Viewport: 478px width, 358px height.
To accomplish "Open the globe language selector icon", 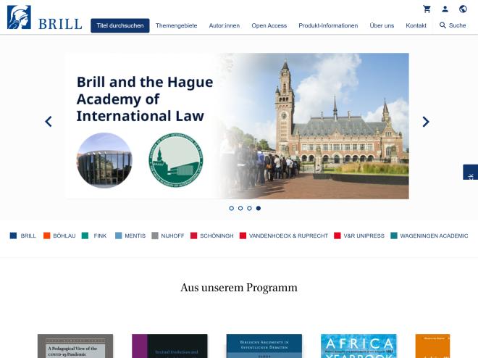I will [x=463, y=9].
